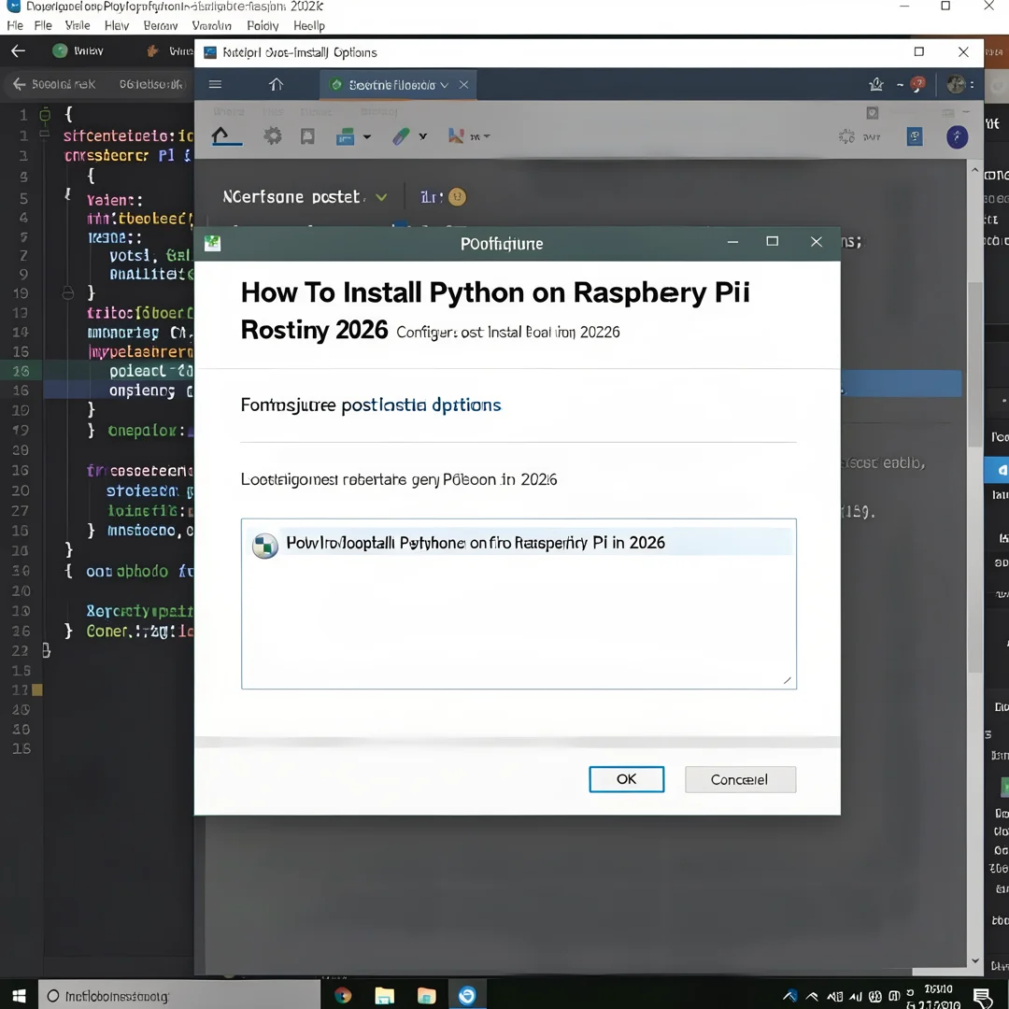Click the purple circle icon at the toolbar's right
The width and height of the screenshot is (1009, 1009).
(x=957, y=136)
